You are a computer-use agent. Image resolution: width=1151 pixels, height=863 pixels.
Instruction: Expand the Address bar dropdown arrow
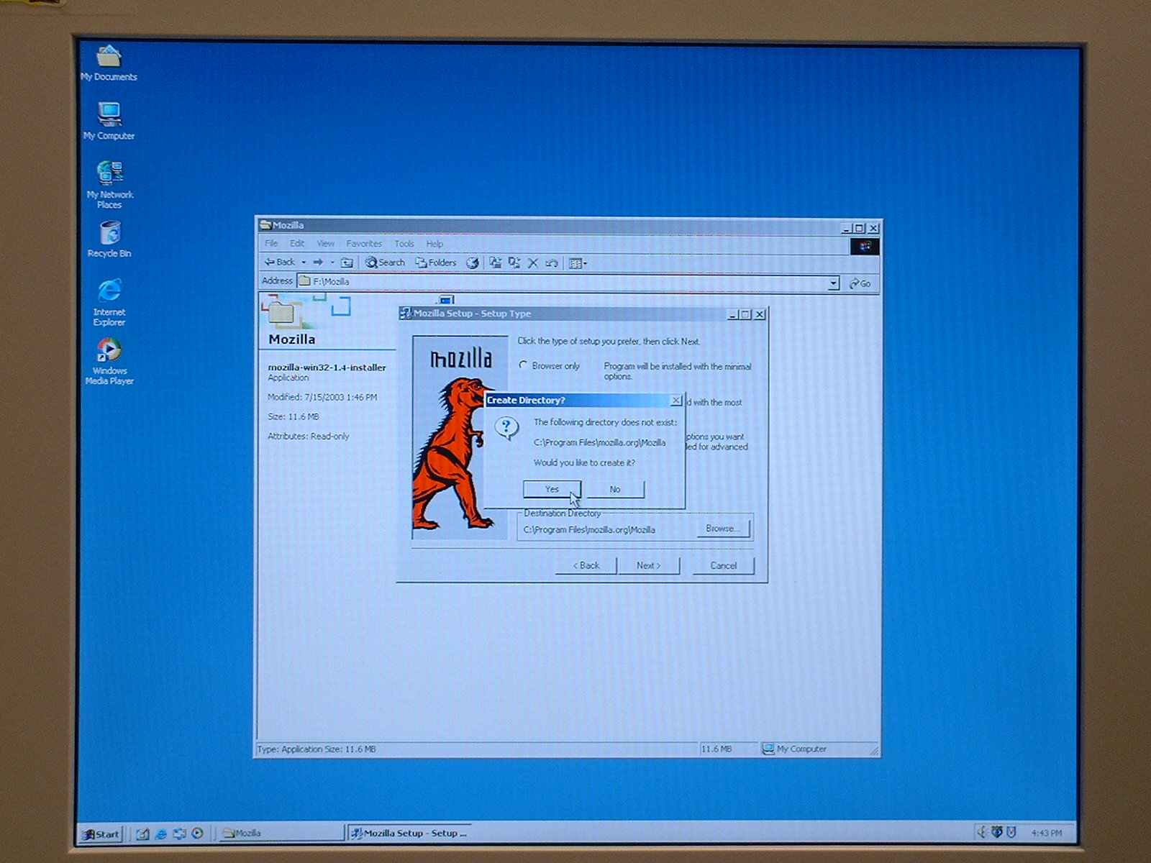(833, 283)
